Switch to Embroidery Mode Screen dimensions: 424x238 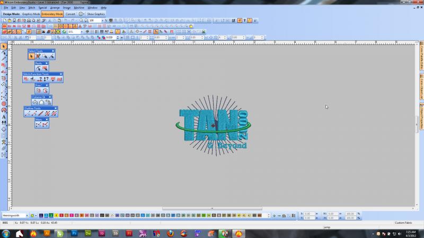pos(52,14)
